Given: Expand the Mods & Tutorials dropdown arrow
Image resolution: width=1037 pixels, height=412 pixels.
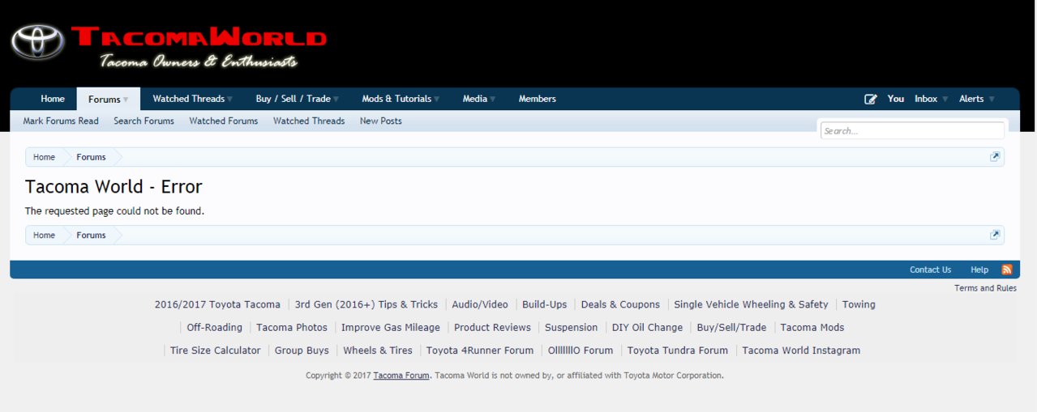Looking at the screenshot, I should point(437,99).
